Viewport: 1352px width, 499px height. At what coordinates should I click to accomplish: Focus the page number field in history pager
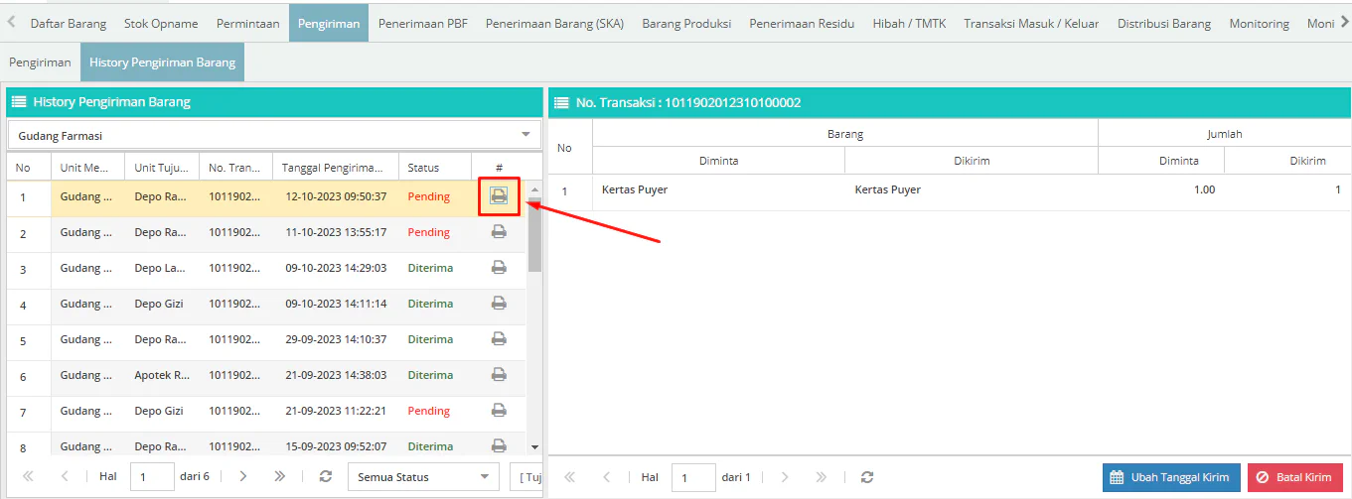pos(152,477)
